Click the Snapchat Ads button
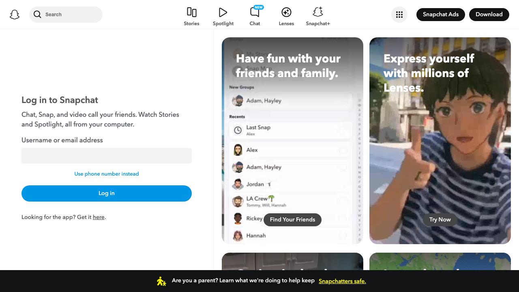The width and height of the screenshot is (519, 292). 440,15
